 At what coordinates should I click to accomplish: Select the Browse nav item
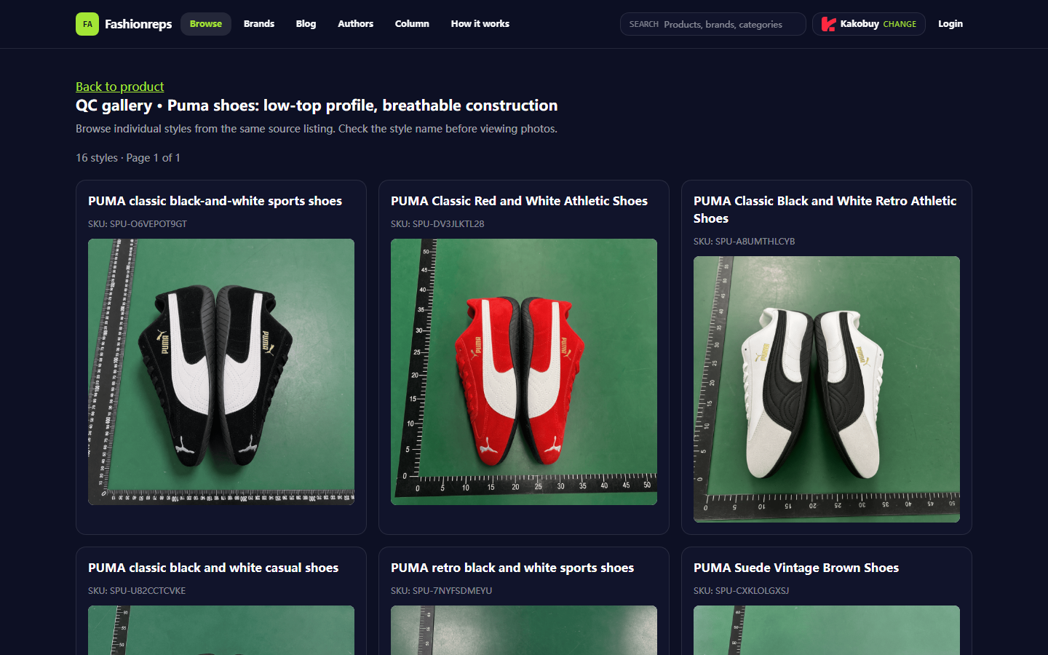(x=206, y=24)
